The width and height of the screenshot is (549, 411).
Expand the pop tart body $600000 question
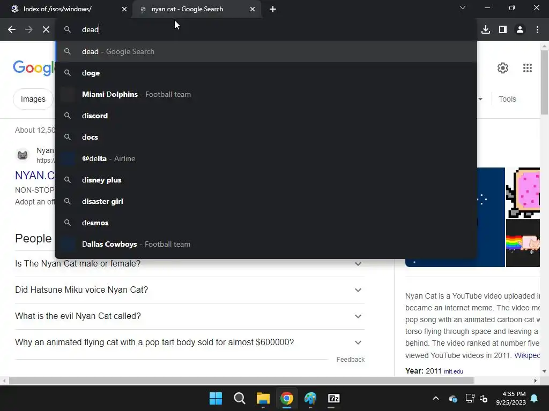190,342
